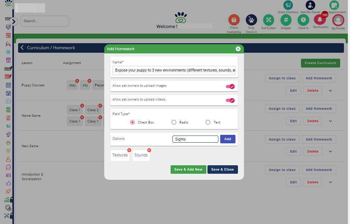Click Edit for New Game
This screenshot has width=350, height=224.
point(293,151)
